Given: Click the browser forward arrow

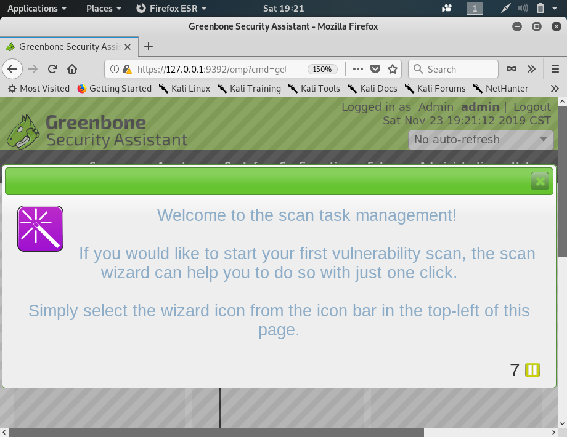Looking at the screenshot, I should [33, 68].
